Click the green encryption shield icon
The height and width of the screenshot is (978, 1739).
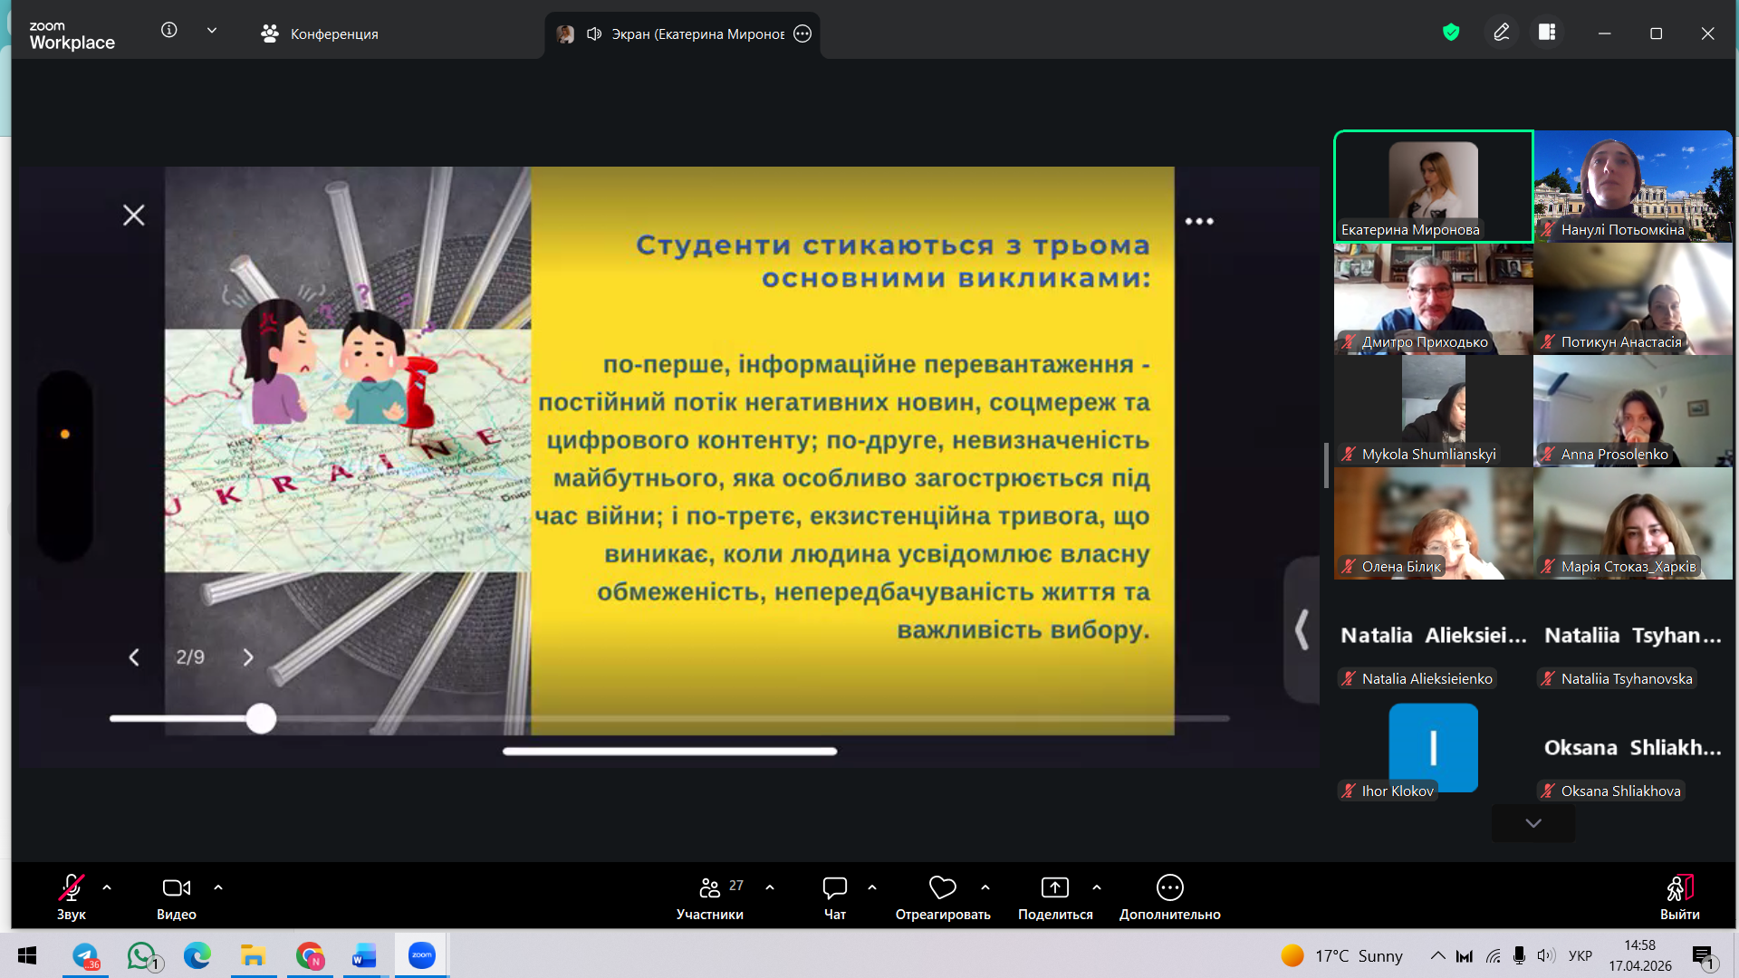click(1451, 33)
